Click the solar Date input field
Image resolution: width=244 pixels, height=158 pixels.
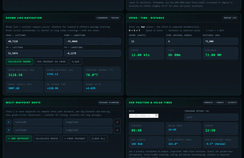pyautogui.click(x=144, y=116)
